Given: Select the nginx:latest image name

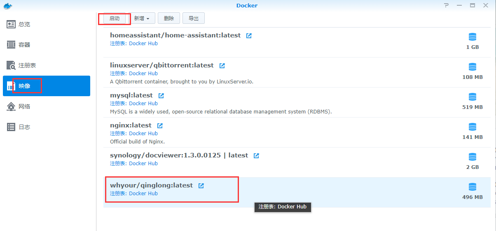Looking at the screenshot, I should 131,125.
